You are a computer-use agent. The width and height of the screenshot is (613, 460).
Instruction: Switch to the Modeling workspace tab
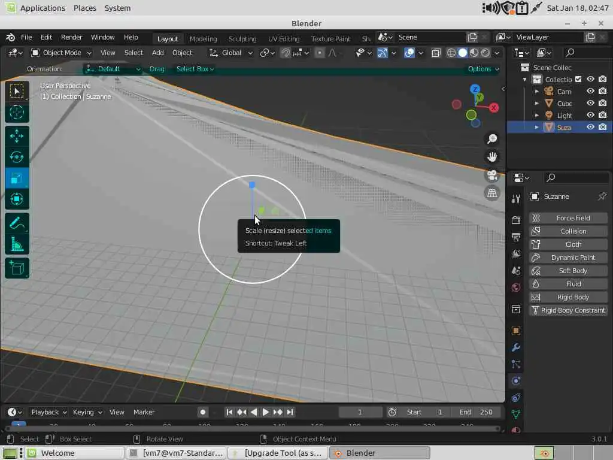click(x=203, y=39)
